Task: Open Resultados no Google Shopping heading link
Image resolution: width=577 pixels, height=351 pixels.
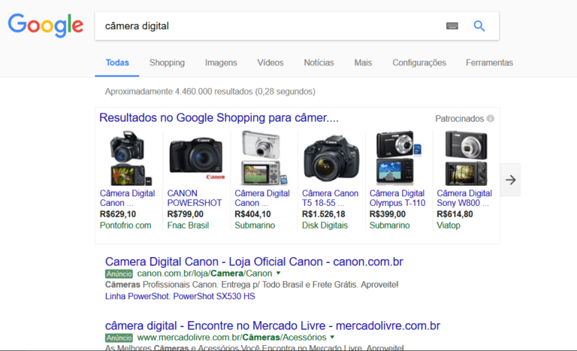Action: (219, 118)
